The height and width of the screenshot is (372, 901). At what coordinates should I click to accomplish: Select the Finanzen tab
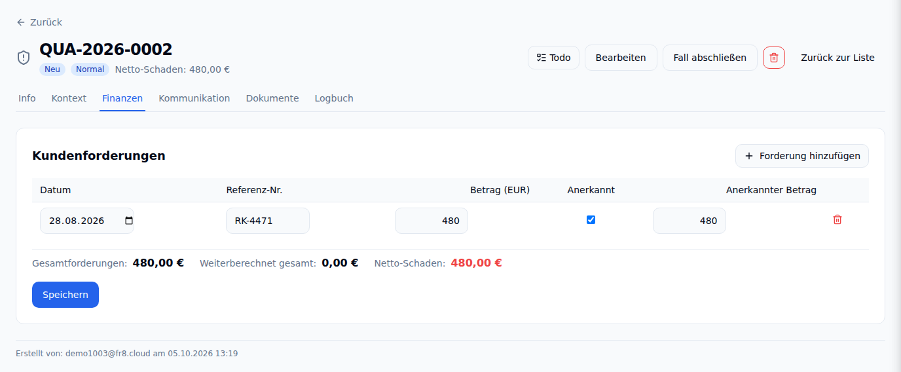(x=122, y=98)
